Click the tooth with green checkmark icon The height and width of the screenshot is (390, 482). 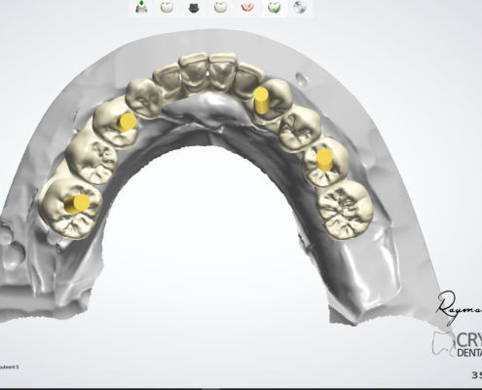tap(275, 7)
